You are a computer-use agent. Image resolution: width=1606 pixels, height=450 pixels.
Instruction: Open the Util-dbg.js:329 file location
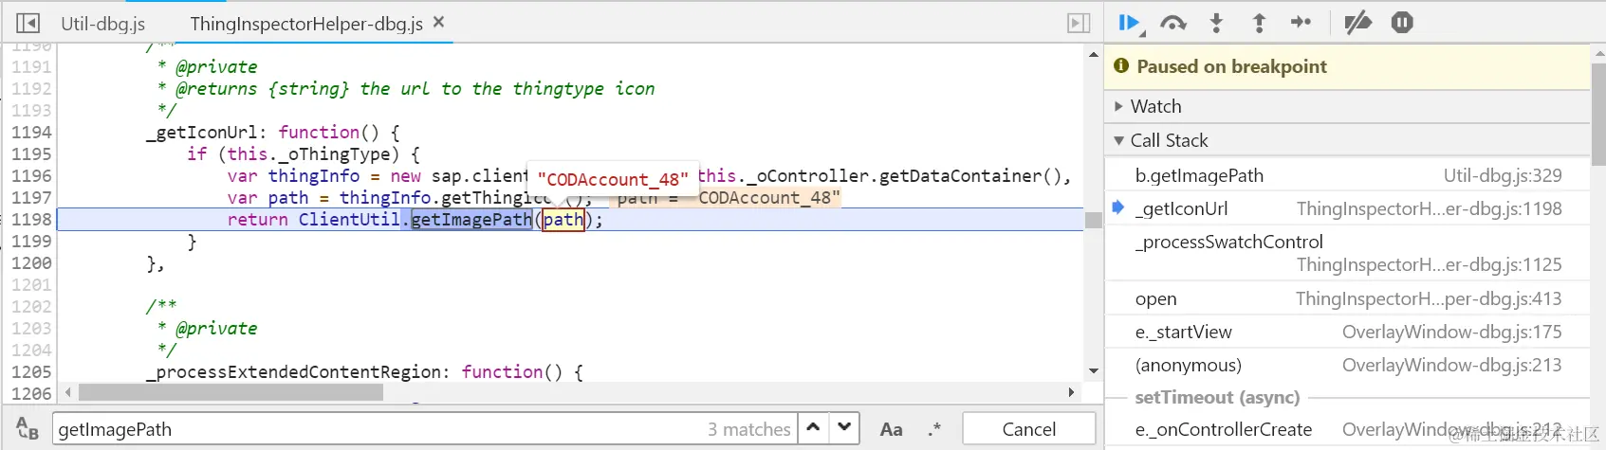1502,175
